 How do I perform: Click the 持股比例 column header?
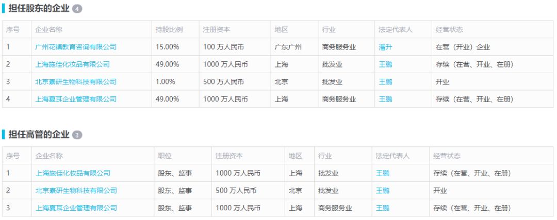[169, 29]
